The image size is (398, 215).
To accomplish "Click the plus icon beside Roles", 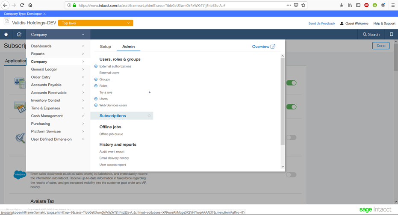I will pyautogui.click(x=96, y=86).
